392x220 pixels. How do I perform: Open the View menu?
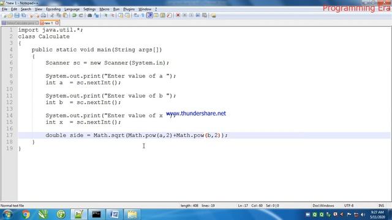pyautogui.click(x=39, y=9)
